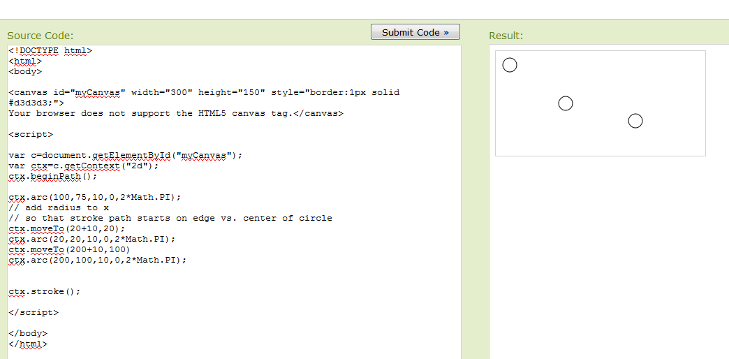
Task: Click the ctx.arc(100,75,10,0,2*Math.PI) line
Action: tap(95, 197)
